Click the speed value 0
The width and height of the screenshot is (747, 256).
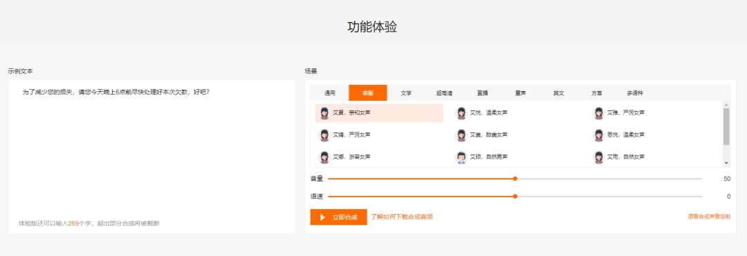[728, 196]
